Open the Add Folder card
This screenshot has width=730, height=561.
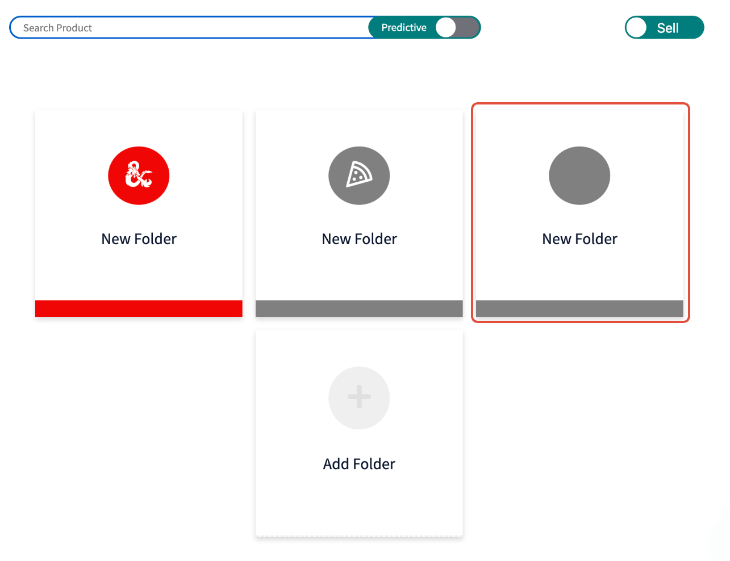[359, 434]
